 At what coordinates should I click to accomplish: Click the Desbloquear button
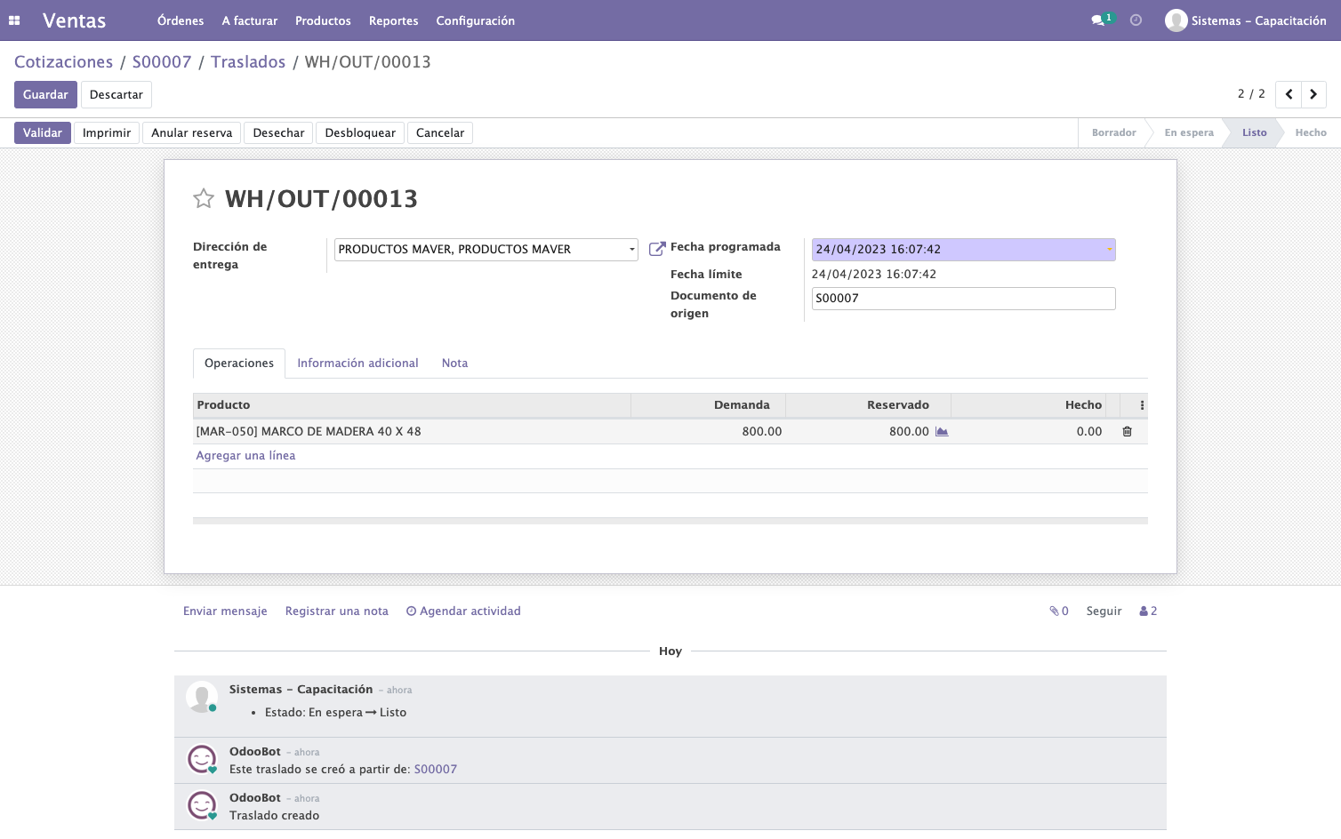[360, 133]
